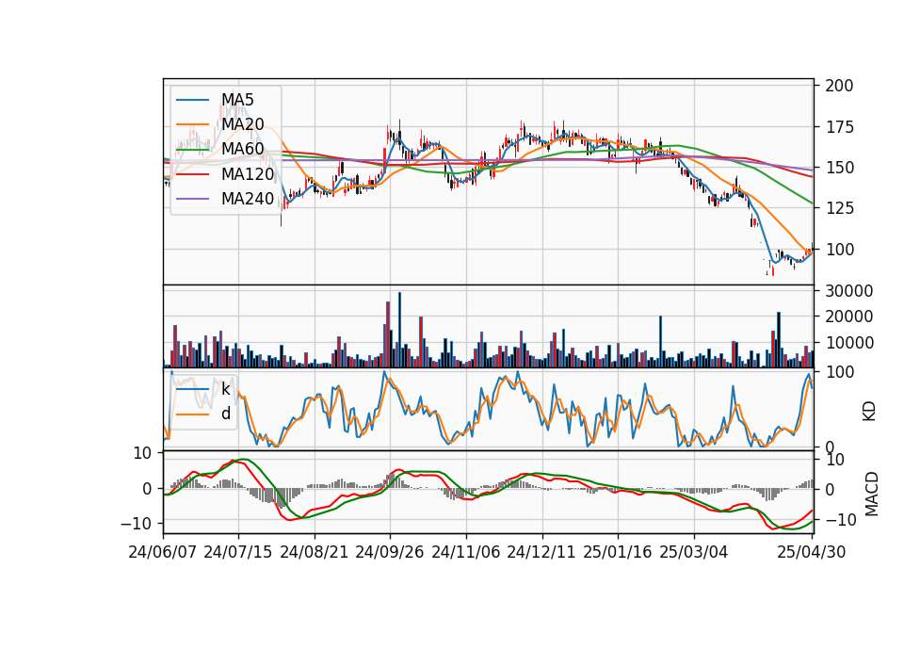
Task: Click the 24/06/07 date tick label
Action: pos(163,552)
